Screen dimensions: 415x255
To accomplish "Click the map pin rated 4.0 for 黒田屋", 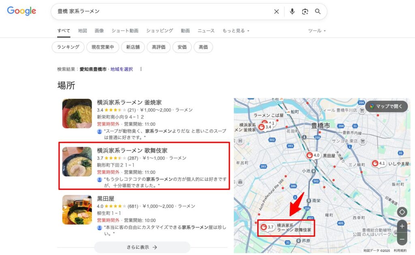I will point(313,155).
